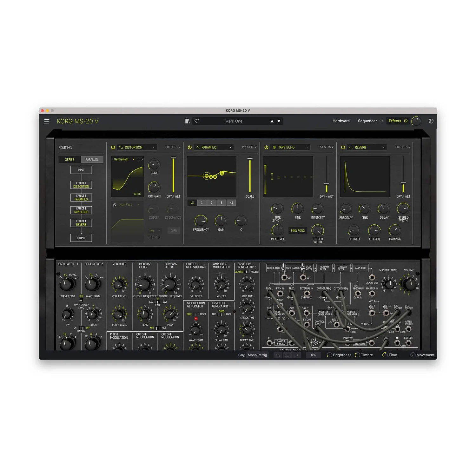Click the master volume knob in the top bar
The height and width of the screenshot is (476, 476).
pyautogui.click(x=416, y=121)
